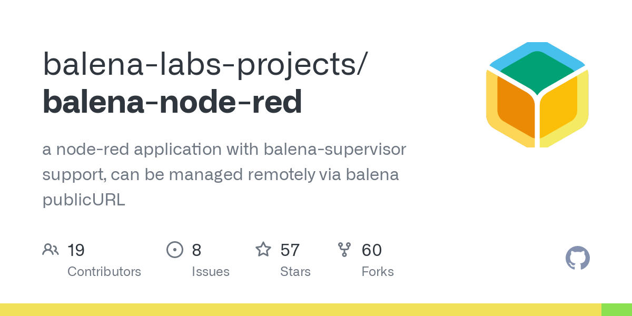The image size is (632, 316).
Task: Click the 8 issues count
Action: coord(196,250)
